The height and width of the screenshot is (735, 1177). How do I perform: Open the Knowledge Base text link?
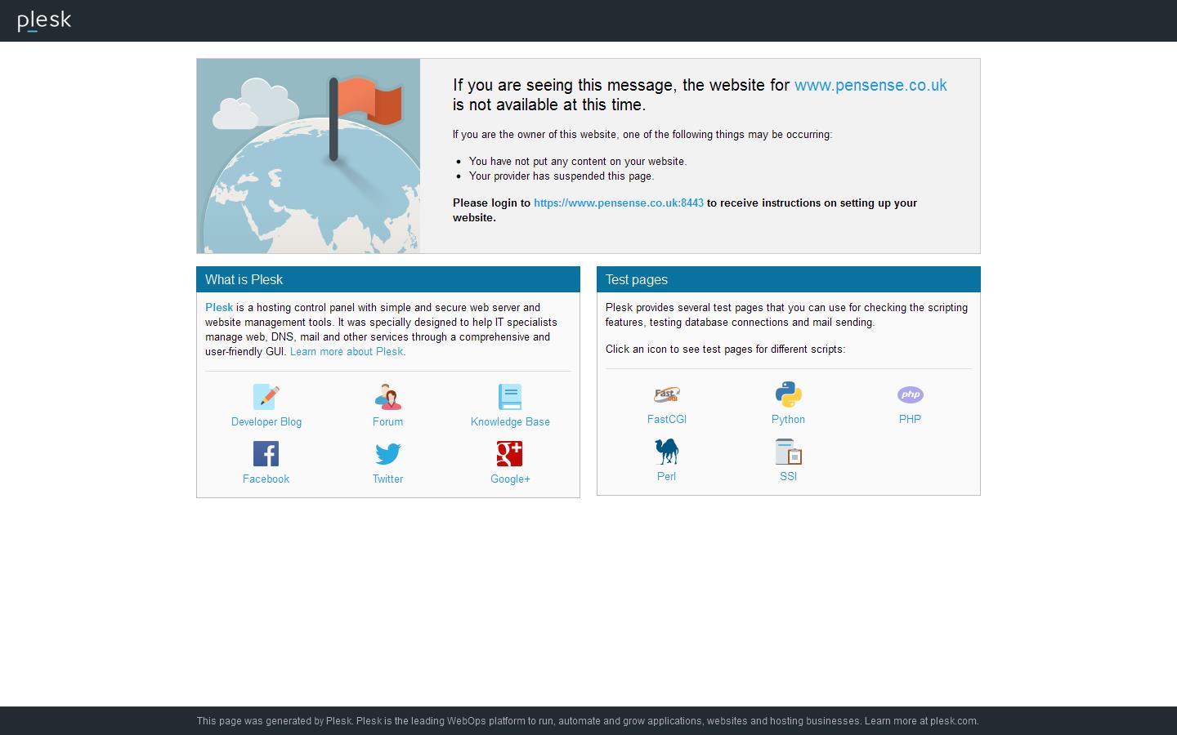(509, 422)
